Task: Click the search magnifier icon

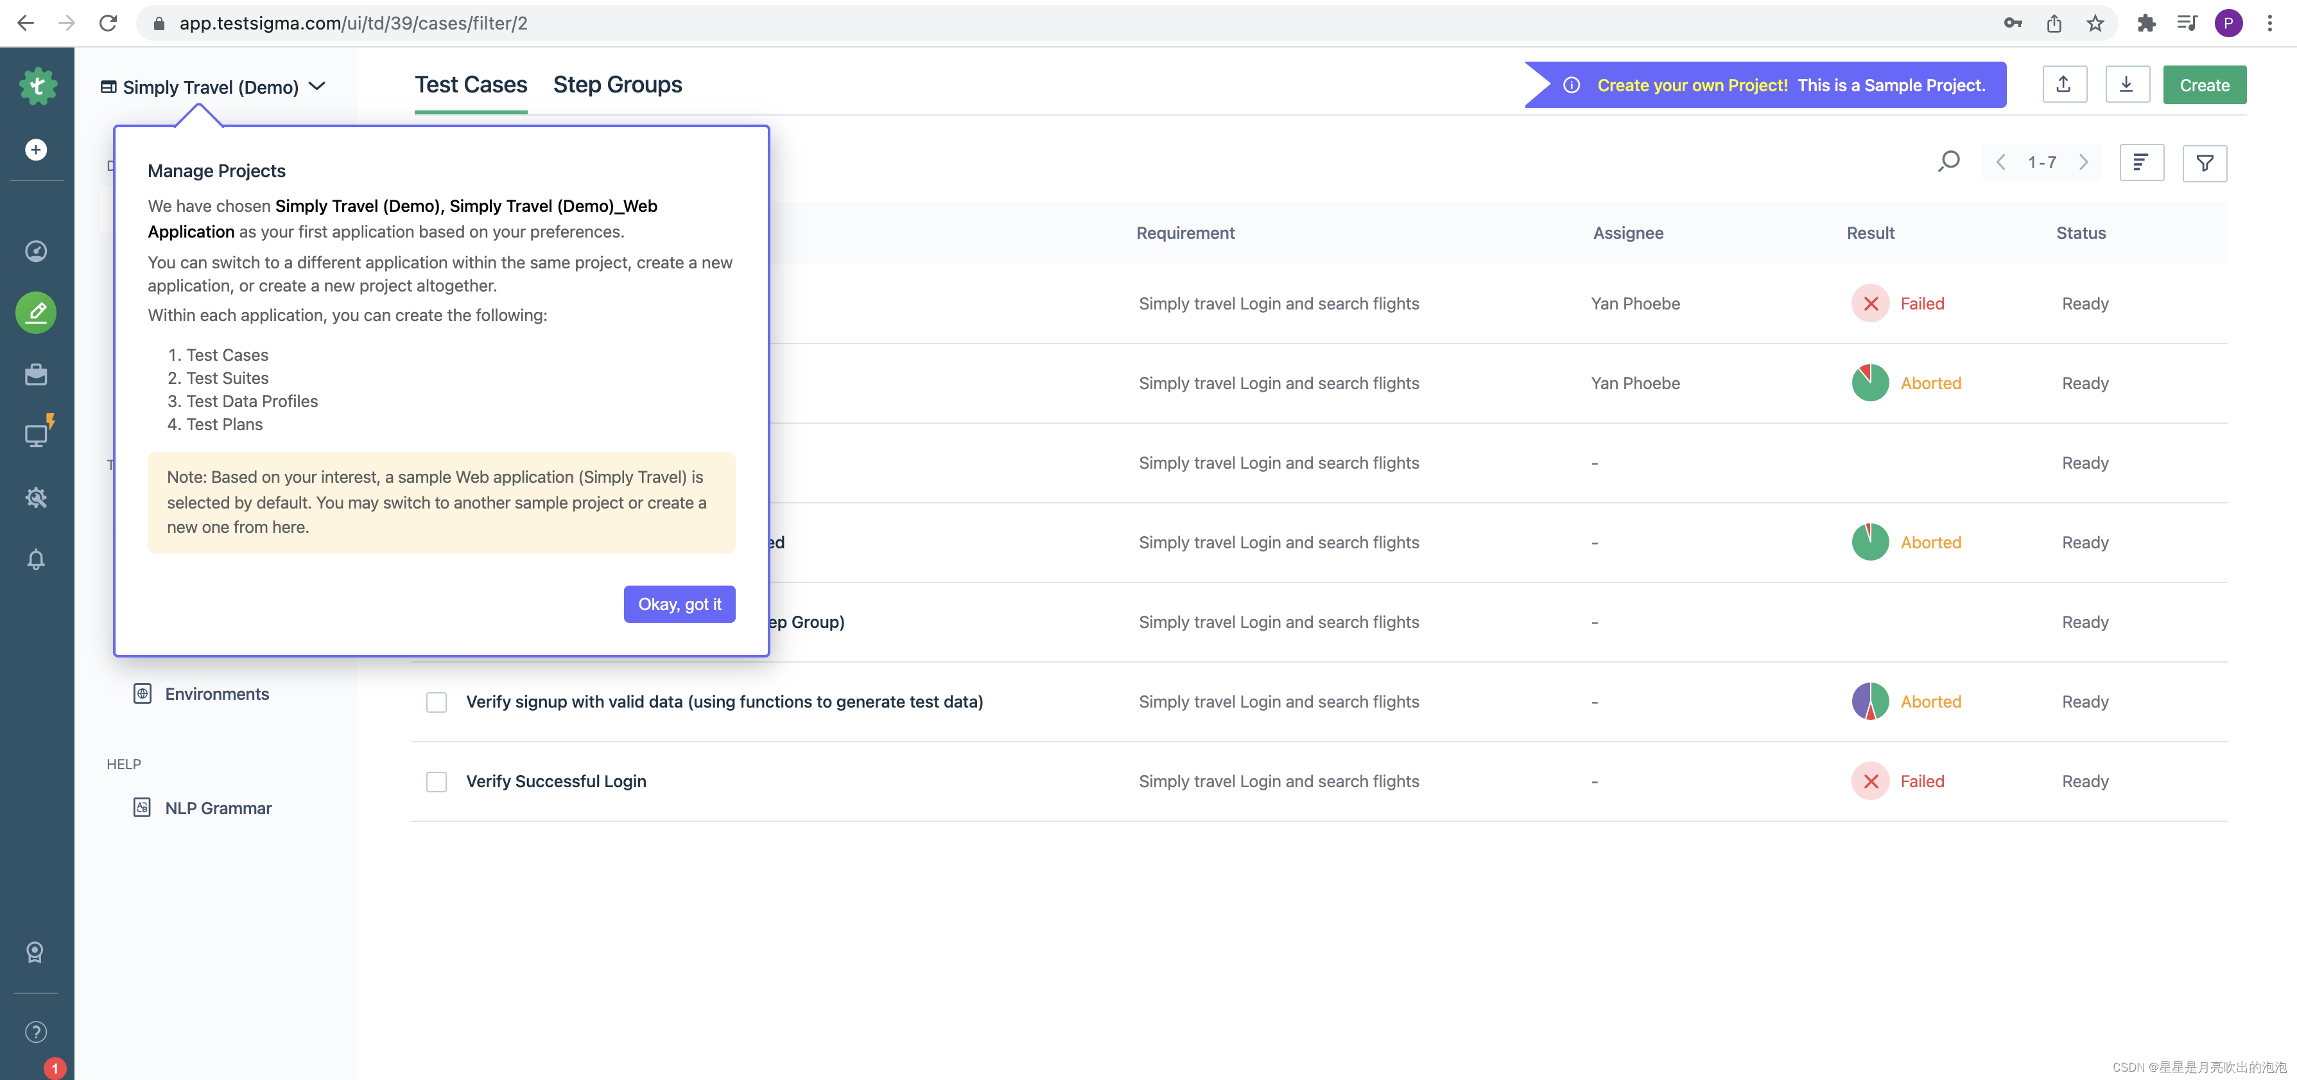Action: pyautogui.click(x=1948, y=161)
